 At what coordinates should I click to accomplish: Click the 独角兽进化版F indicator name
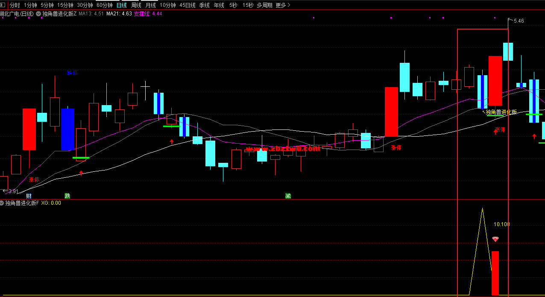point(22,203)
